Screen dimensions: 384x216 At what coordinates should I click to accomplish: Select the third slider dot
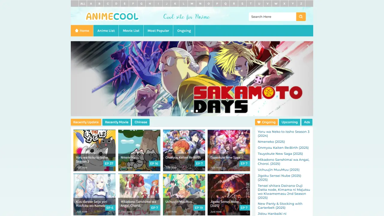[x=197, y=111]
